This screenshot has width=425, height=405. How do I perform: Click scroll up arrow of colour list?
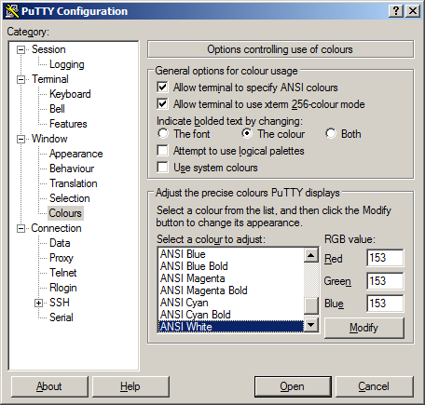(x=311, y=255)
